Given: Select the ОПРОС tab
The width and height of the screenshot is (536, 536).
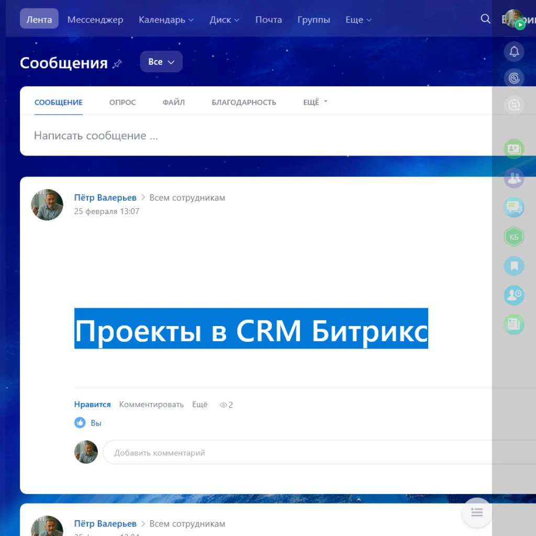Looking at the screenshot, I should pos(122,102).
